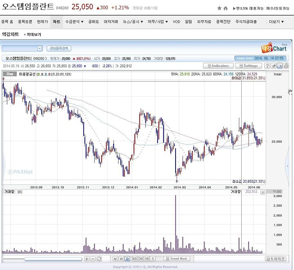This screenshot has height=270, width=294.
Task: Refresh the chart range
Action: 99,259
